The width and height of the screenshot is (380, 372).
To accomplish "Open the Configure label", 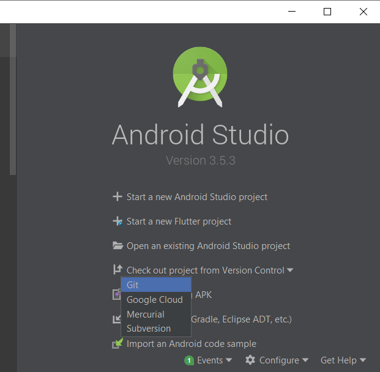I will click(x=279, y=360).
